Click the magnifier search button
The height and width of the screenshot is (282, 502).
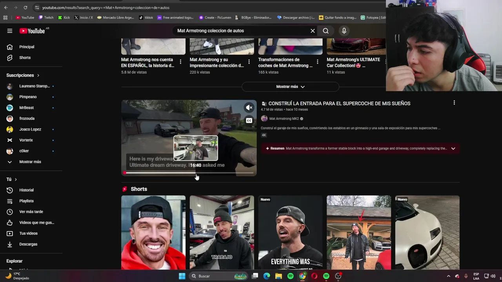pos(326,31)
